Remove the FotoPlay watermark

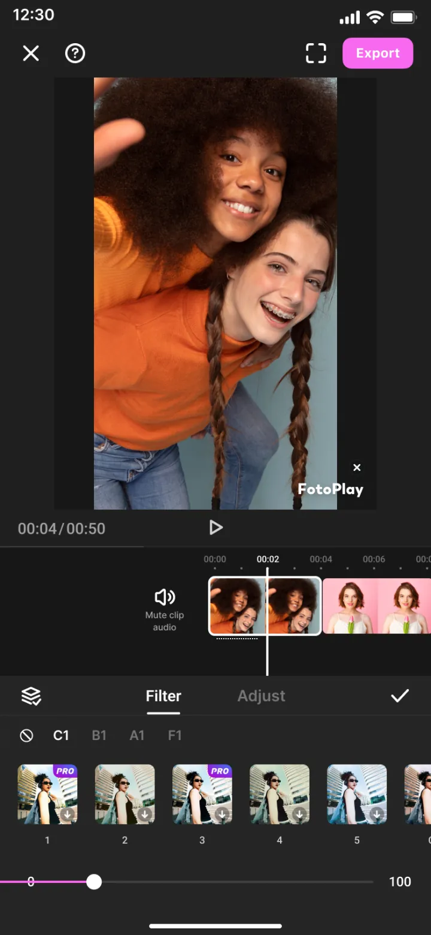pyautogui.click(x=357, y=467)
